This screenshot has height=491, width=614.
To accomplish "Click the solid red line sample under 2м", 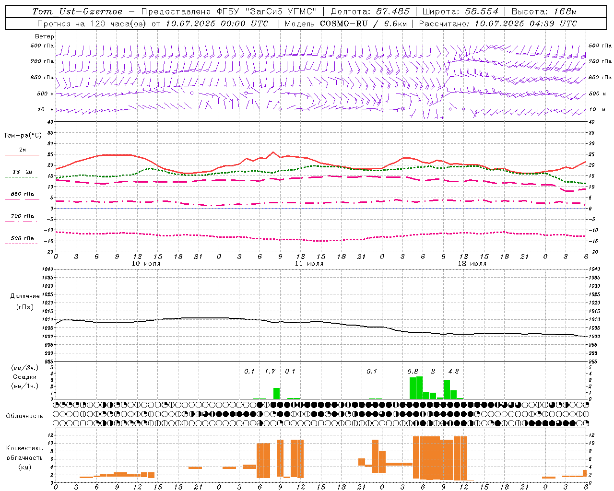I will [22, 155].
